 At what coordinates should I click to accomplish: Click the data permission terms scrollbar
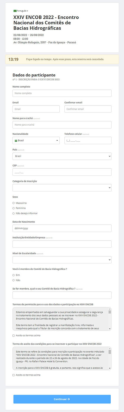(x=110, y=319)
